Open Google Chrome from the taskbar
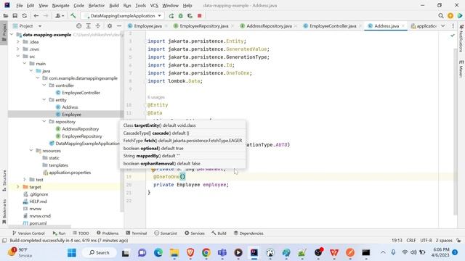 click(x=206, y=253)
